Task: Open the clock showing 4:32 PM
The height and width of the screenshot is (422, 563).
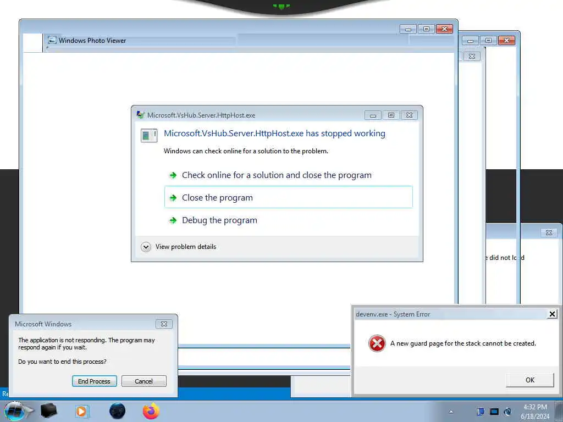Action: (535, 412)
